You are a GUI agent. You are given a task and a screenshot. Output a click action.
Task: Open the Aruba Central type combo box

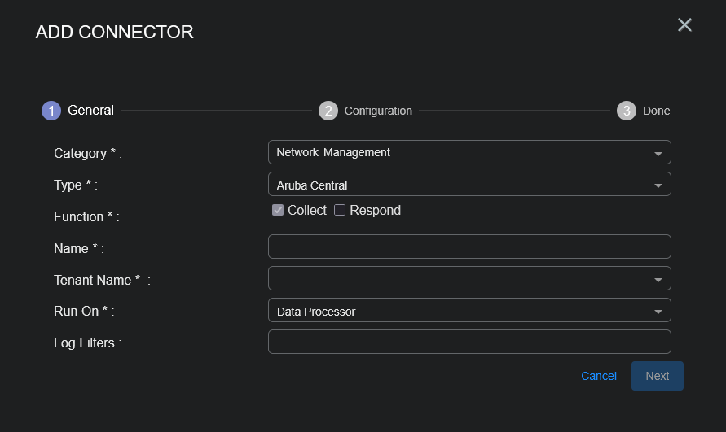[456, 185]
